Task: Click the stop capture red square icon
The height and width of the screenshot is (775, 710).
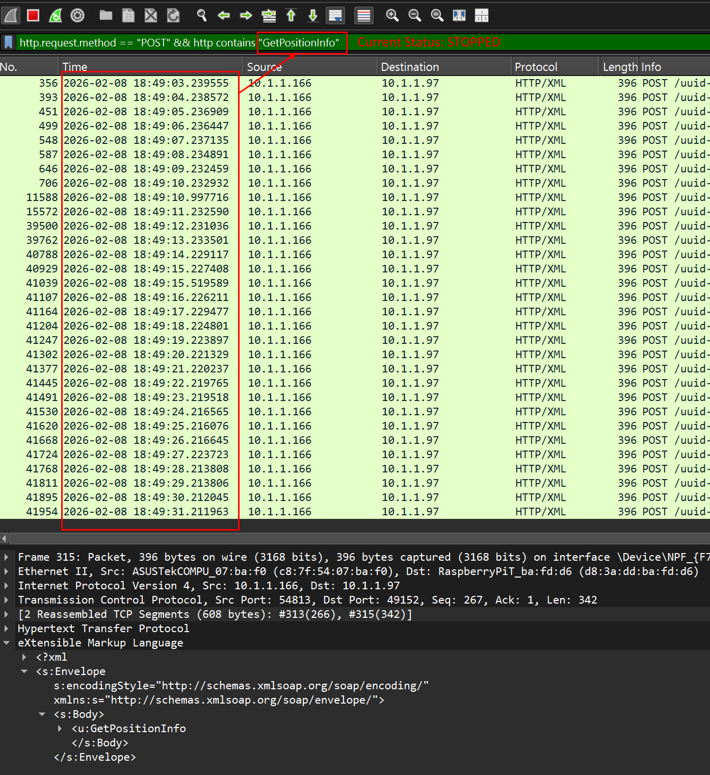Action: click(33, 15)
